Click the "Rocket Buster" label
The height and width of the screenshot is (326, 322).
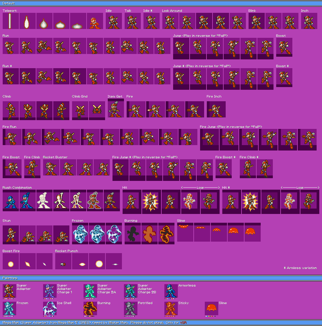point(55,157)
